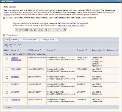Image resolution: width=122 pixels, height=112 pixels.
Task: Open the Default Datasource link
Action: 16,59
